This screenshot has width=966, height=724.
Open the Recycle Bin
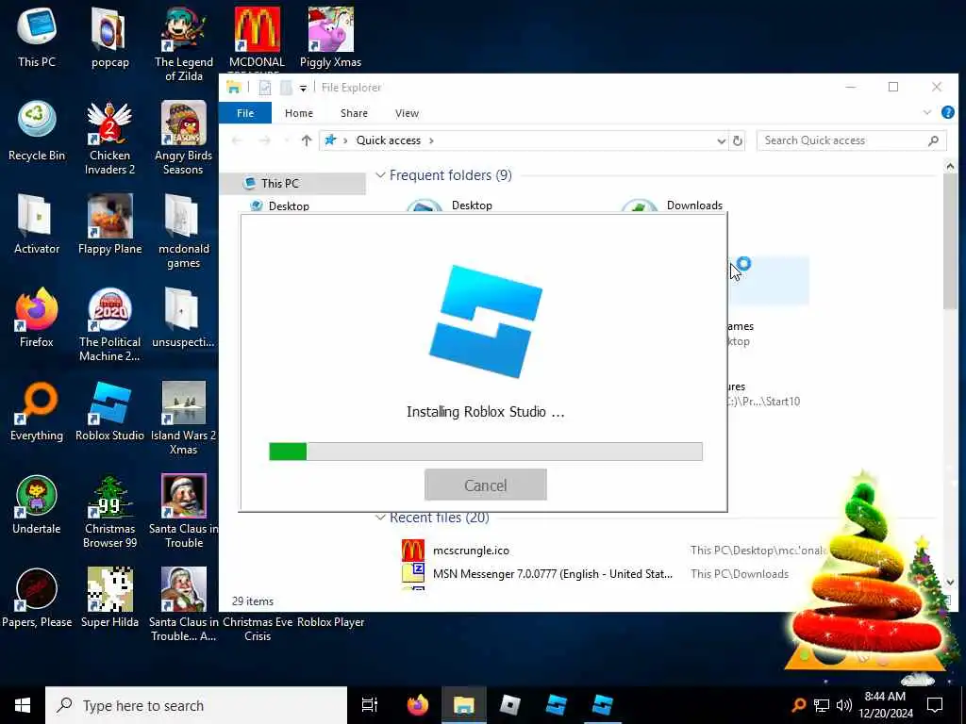click(x=37, y=130)
